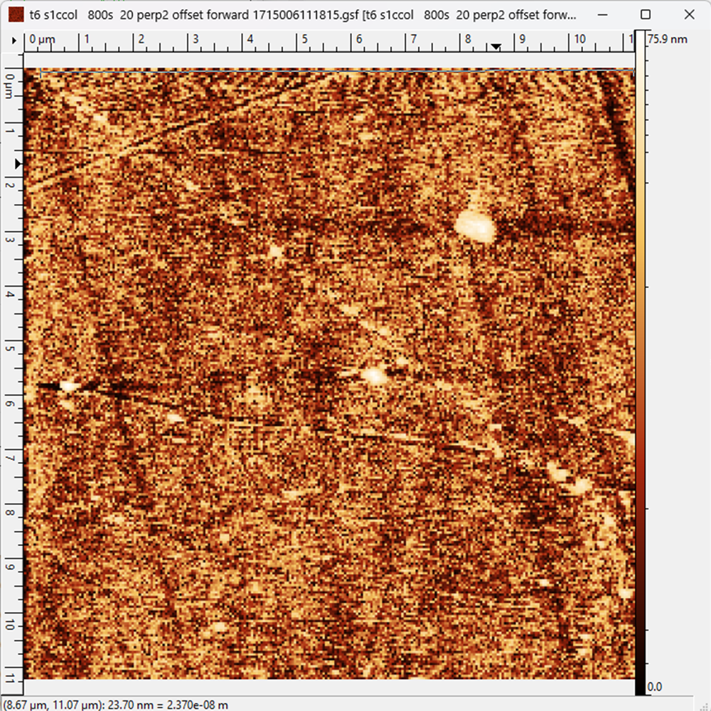Click the vertical ruler at the 5 mark
This screenshot has width=711, height=711.
(x=10, y=349)
